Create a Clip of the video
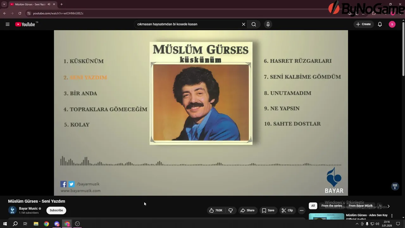Image resolution: width=405 pixels, height=228 pixels. pyautogui.click(x=287, y=210)
